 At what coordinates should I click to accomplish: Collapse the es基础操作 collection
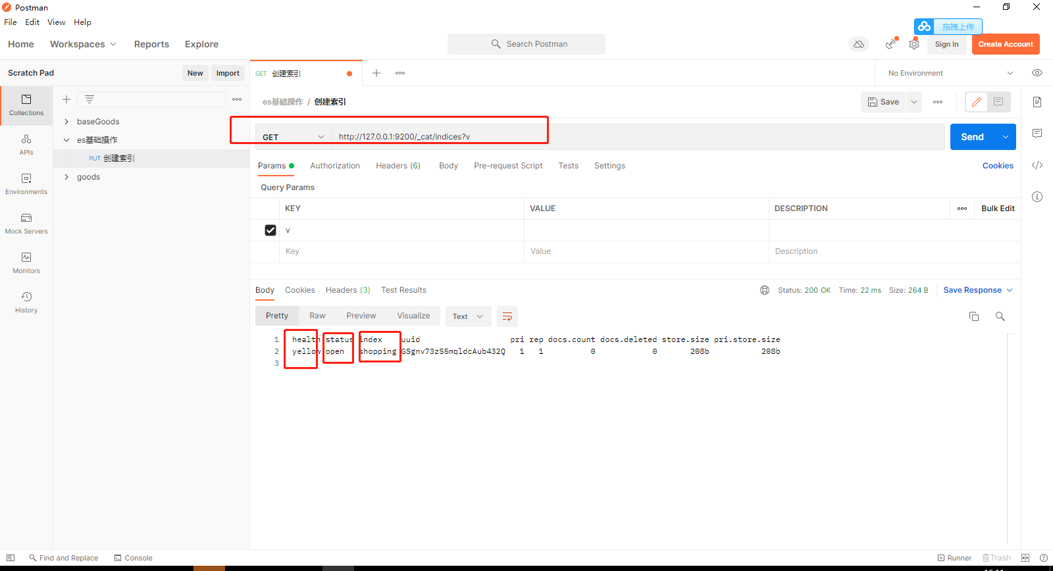[66, 140]
